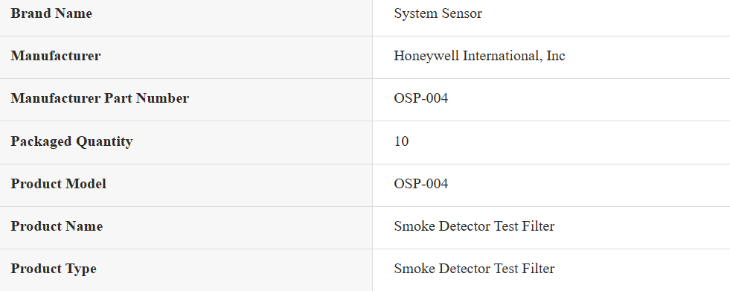Click the Packaged Quantity label
The height and width of the screenshot is (291, 730).
tap(71, 141)
